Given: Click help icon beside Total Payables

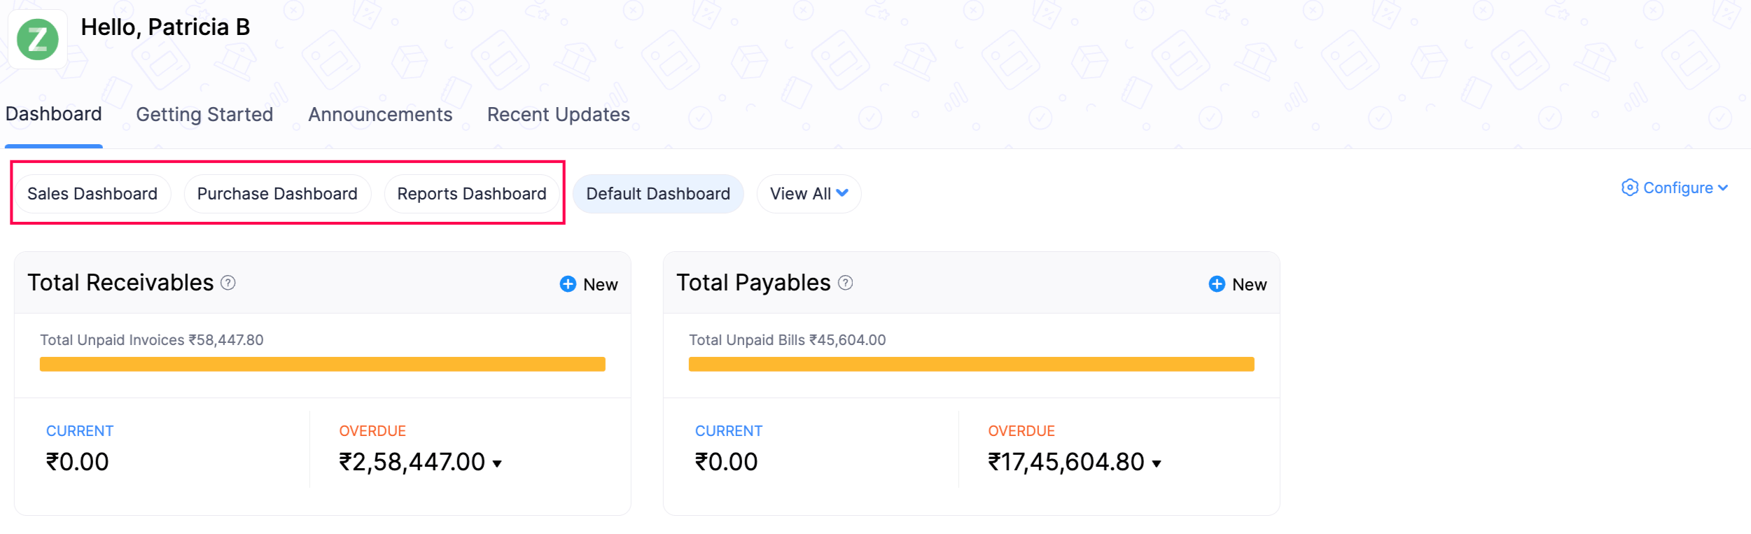Looking at the screenshot, I should pyautogui.click(x=846, y=283).
